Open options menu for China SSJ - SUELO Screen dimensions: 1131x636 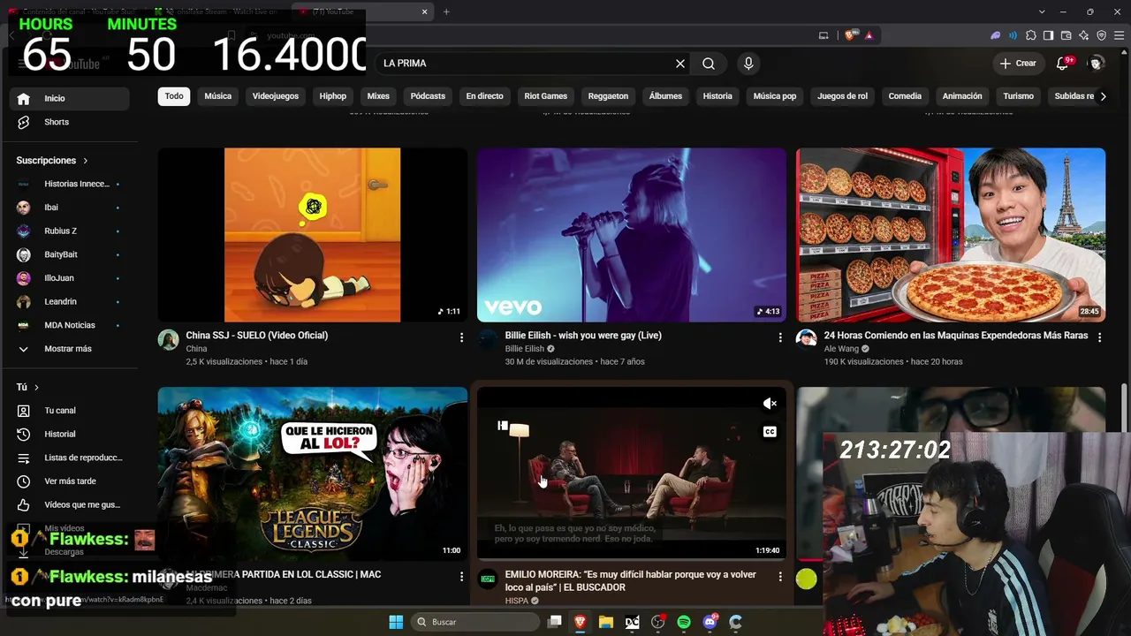461,337
